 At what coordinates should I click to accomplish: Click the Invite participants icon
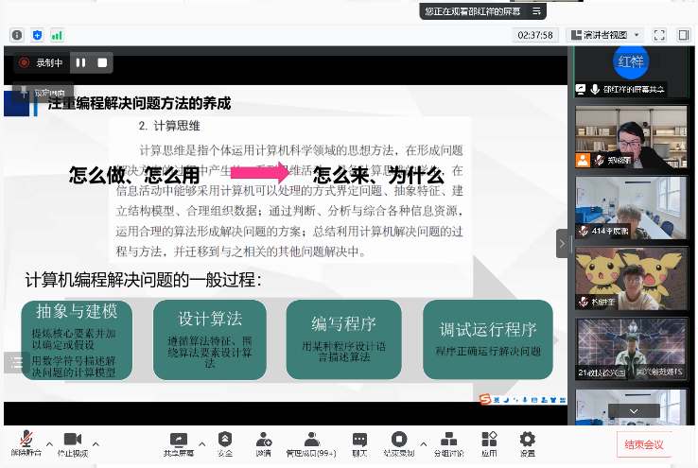click(x=263, y=440)
